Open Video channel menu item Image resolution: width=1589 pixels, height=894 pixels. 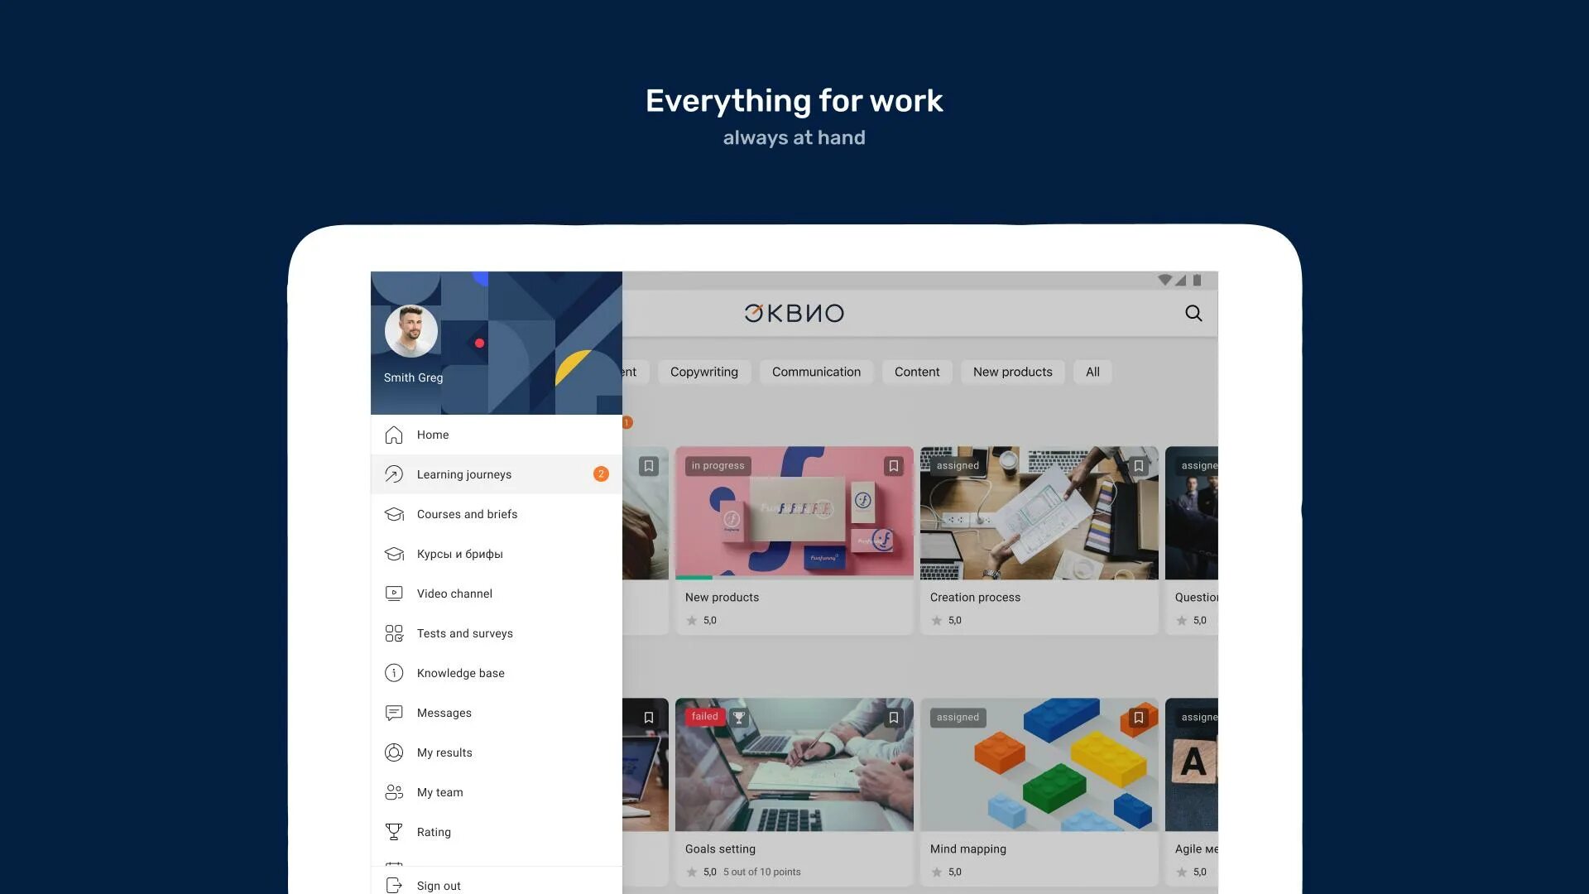tap(497, 594)
